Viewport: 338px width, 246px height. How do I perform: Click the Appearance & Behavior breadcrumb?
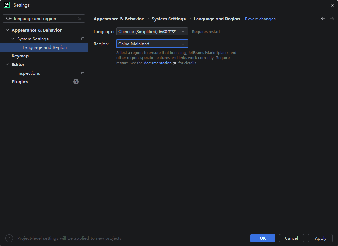pyautogui.click(x=118, y=19)
